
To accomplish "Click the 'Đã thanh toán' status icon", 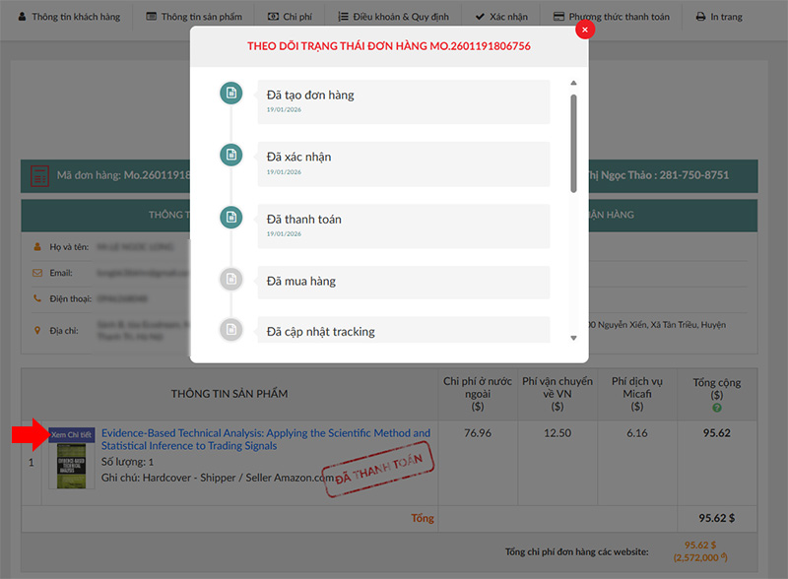I will coord(230,218).
